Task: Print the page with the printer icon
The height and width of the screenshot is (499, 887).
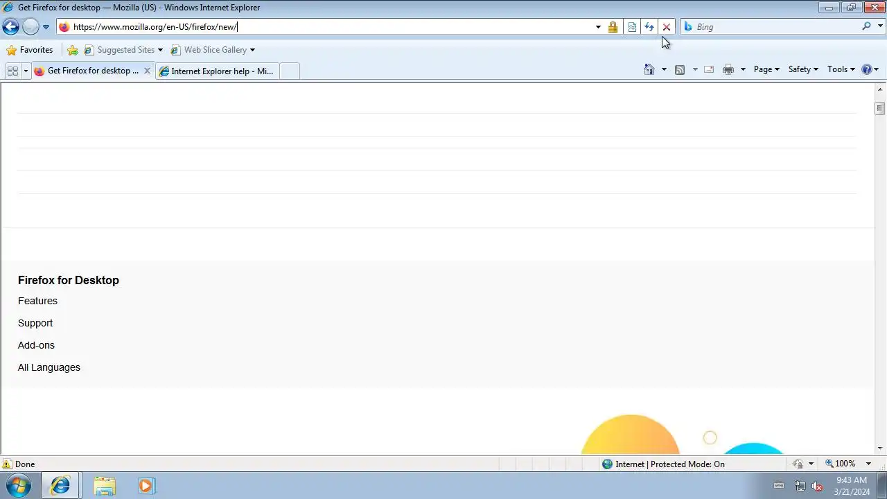Action: [x=728, y=69]
